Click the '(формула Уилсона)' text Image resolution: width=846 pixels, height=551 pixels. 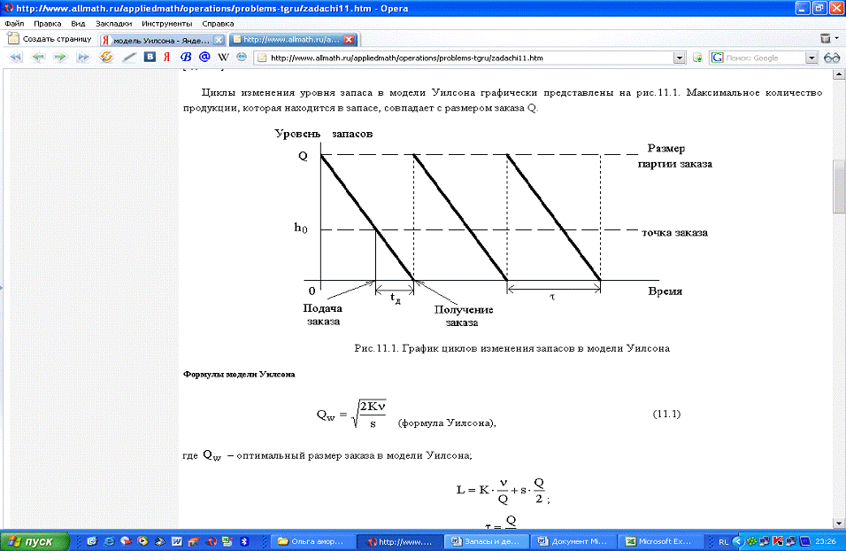[447, 423]
